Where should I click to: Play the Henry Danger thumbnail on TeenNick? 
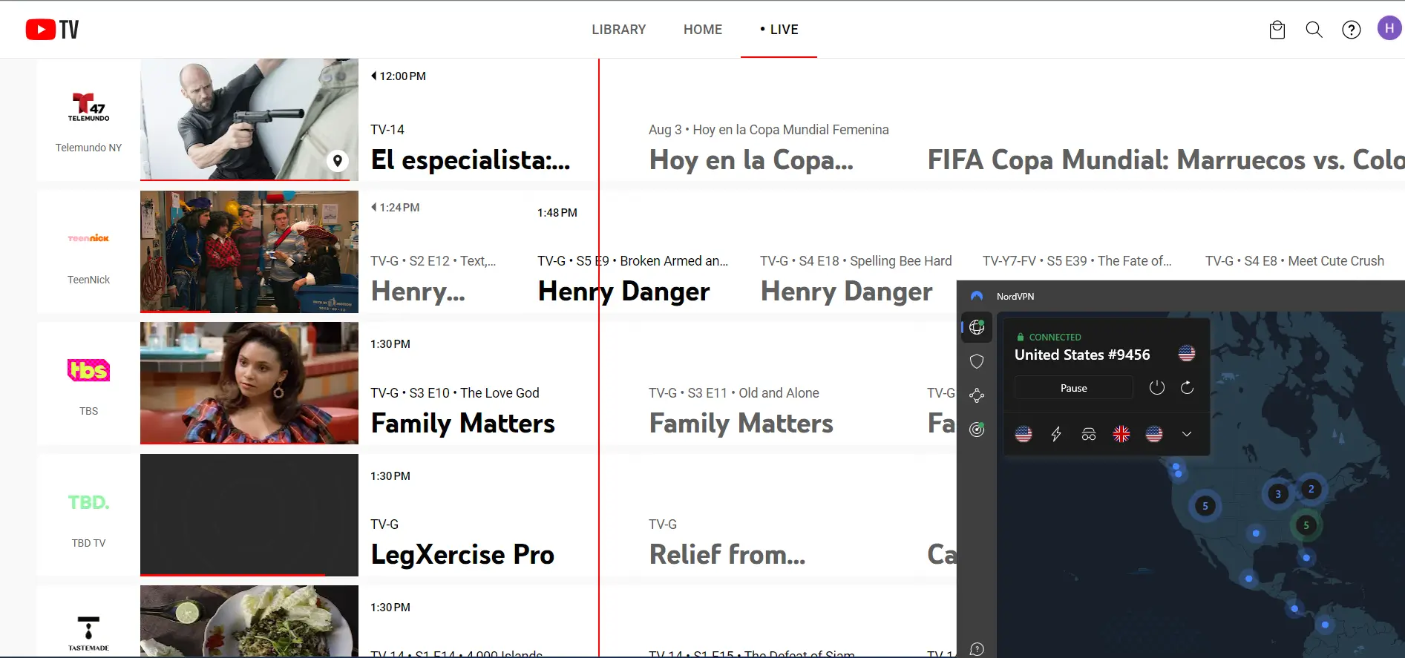(249, 251)
